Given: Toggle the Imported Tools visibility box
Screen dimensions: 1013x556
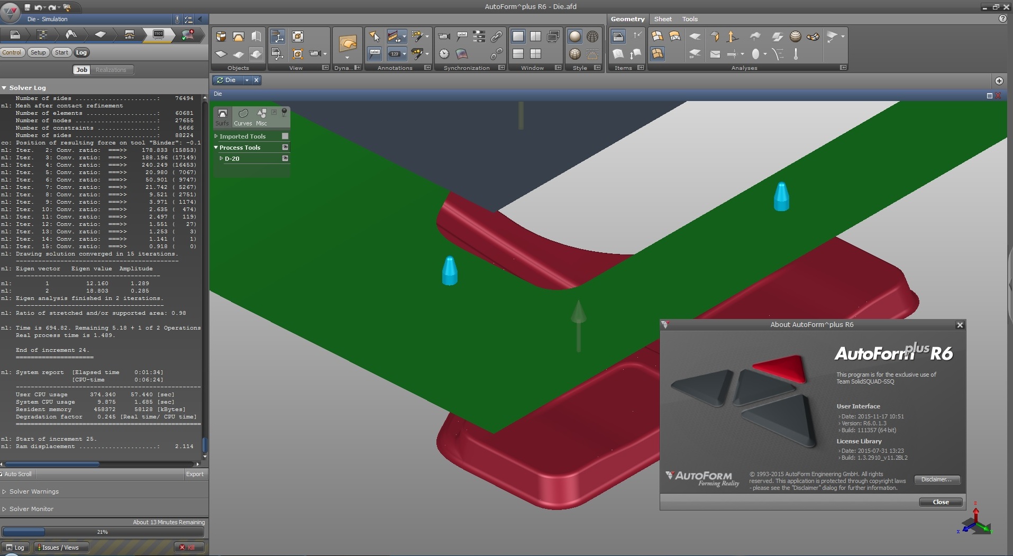Looking at the screenshot, I should click(285, 136).
